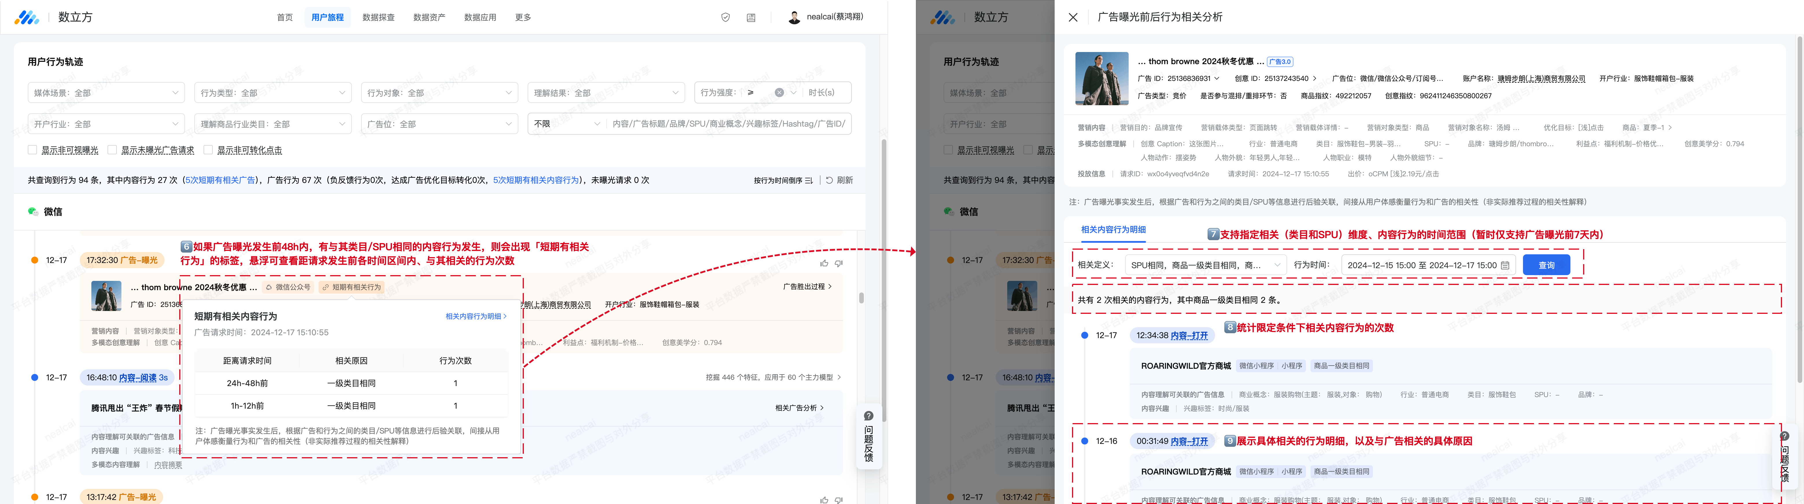Click the 问题反馈 help icon
This screenshot has height=504, width=1804.
pos(868,416)
